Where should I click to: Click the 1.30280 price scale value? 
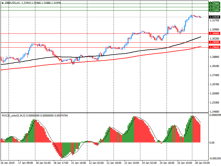215,38
